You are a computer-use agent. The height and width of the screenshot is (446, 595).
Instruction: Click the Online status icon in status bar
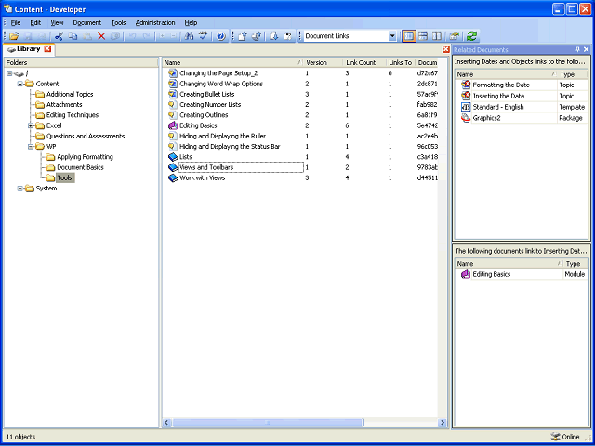556,437
